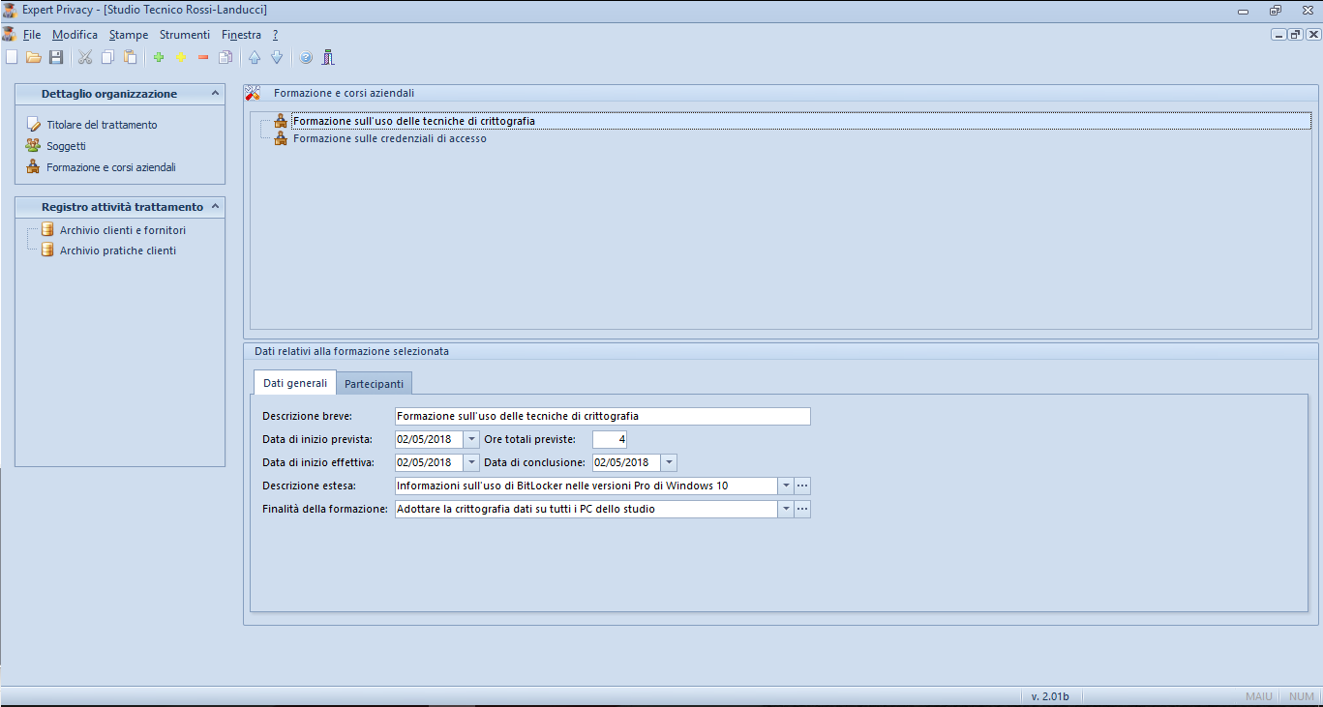Open the Strumenti menu
Viewport: 1323px width, 707px height.
[184, 35]
